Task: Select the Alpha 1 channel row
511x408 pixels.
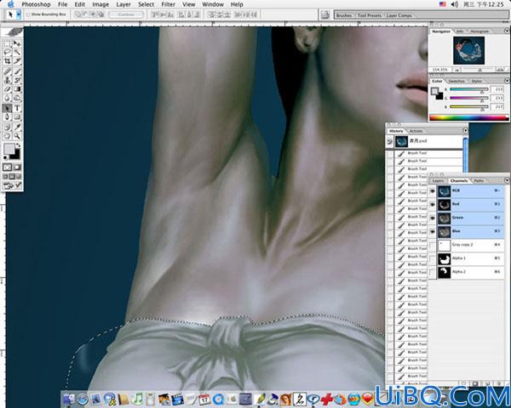Action: pyautogui.click(x=467, y=258)
